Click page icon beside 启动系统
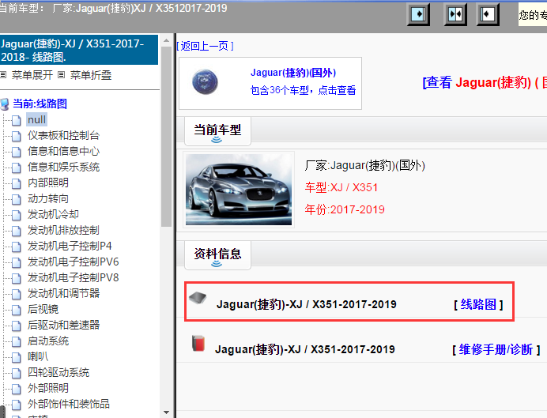The height and width of the screenshot is (418, 547). (17, 341)
